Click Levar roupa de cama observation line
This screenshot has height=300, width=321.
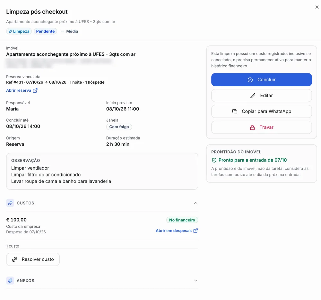[61, 181]
